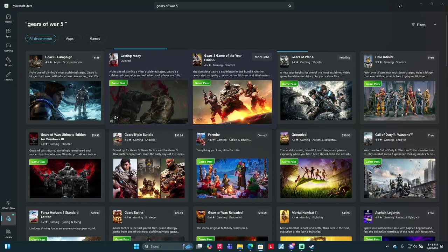This screenshot has width=448, height=252.
Task: Click the $59.99 price on Gears Triple Bundle
Action: pyautogui.click(x=179, y=135)
